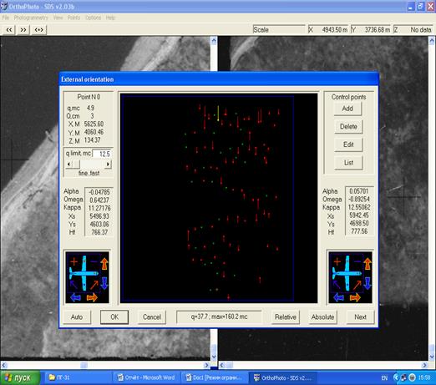436x385 pixels.
Task: Open the control points List
Action: 348,163
